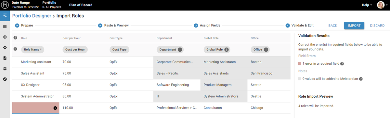Click the San Francisco office cell
390x118 pixels.
(269, 73)
